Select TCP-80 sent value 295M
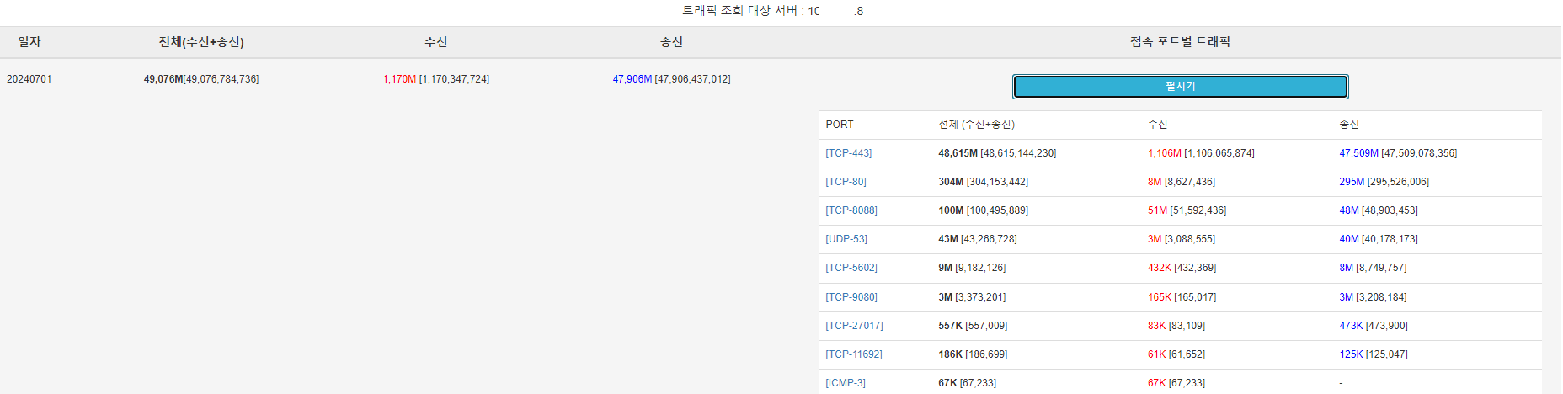Viewport: 1563px width, 394px height. [x=1352, y=182]
